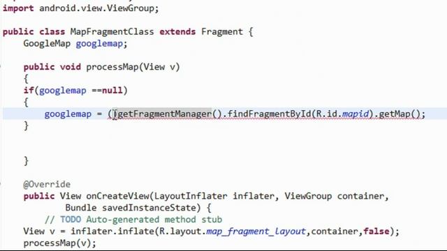Click googlemap on the assignment line
The image size is (447, 251).
(68, 114)
